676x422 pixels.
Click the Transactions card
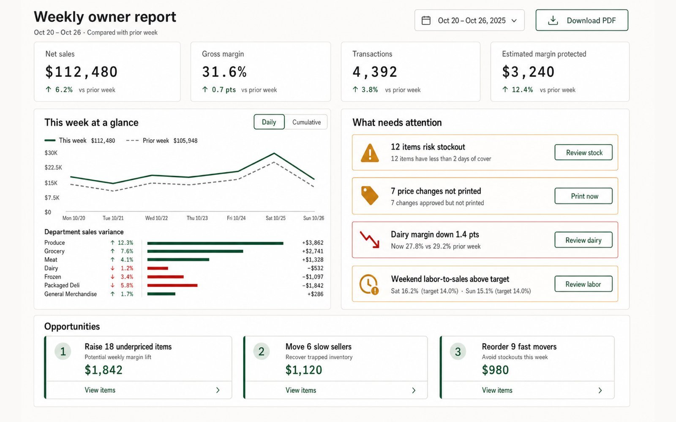411,71
